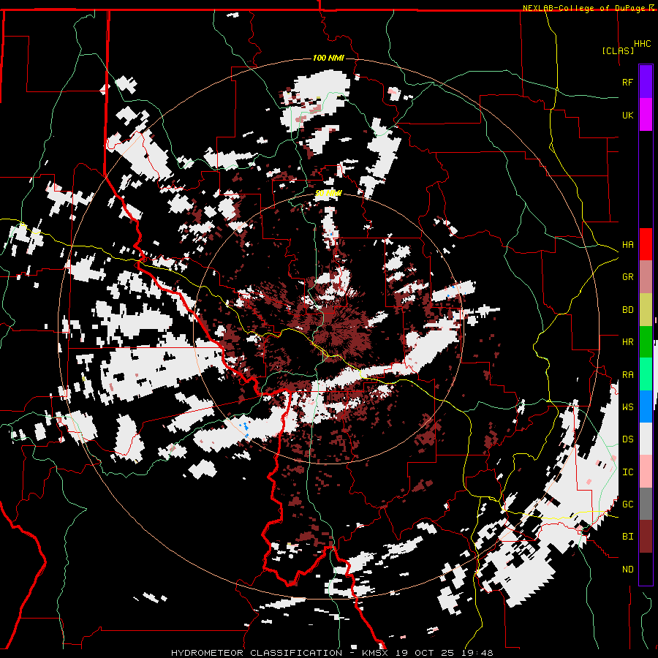Click the HR green legend swatch
Image resolution: width=658 pixels, height=658 pixels.
pos(646,342)
